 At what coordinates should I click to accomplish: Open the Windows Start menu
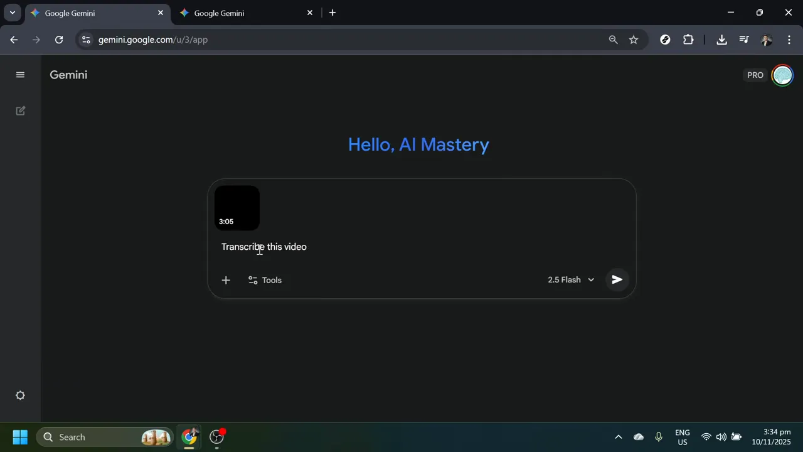(x=20, y=437)
